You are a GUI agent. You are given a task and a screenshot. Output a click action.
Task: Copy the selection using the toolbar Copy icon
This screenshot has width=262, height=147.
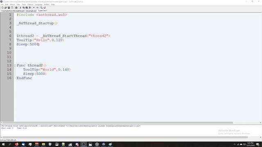click(x=24, y=8)
